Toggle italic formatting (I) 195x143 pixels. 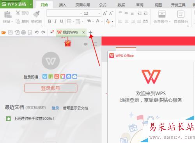point(55,21)
